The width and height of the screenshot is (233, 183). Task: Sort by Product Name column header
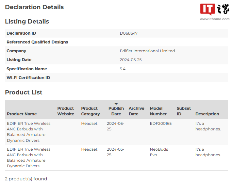coord(22,114)
